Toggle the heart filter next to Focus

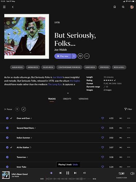point(17,109)
